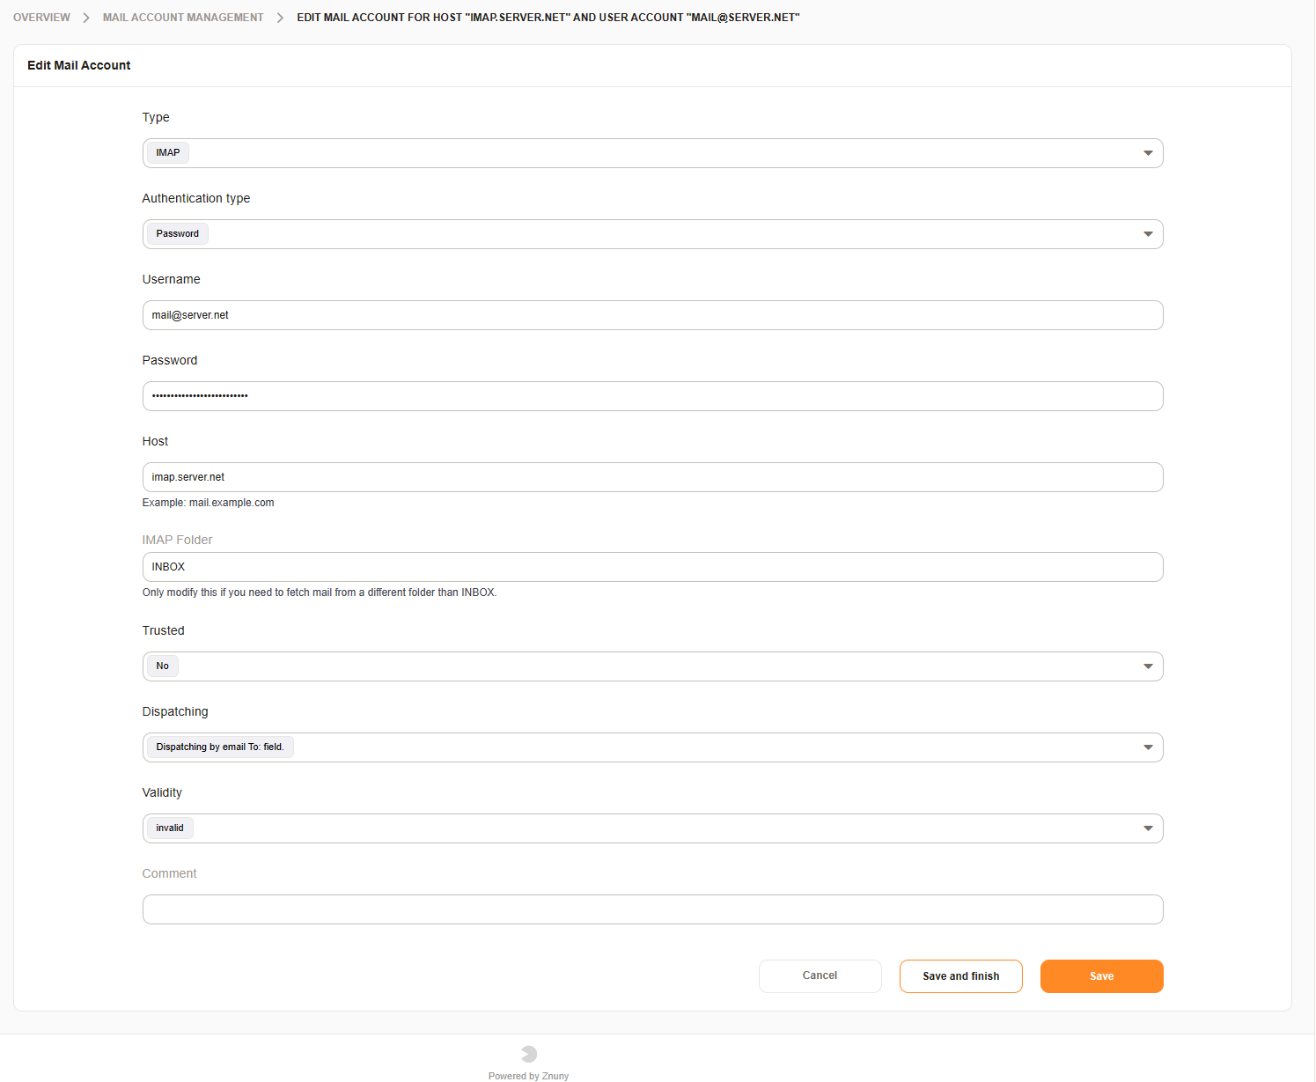The width and height of the screenshot is (1316, 1082).
Task: Click the Password input field
Action: coord(651,396)
